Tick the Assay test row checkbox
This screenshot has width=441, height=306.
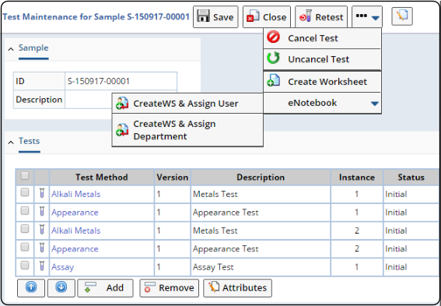click(25, 266)
